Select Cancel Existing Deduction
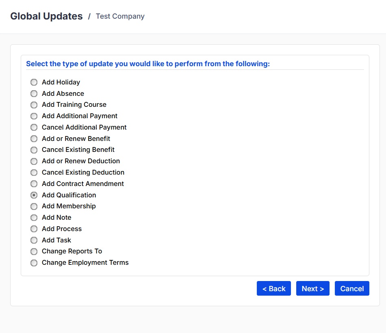 pyautogui.click(x=34, y=172)
